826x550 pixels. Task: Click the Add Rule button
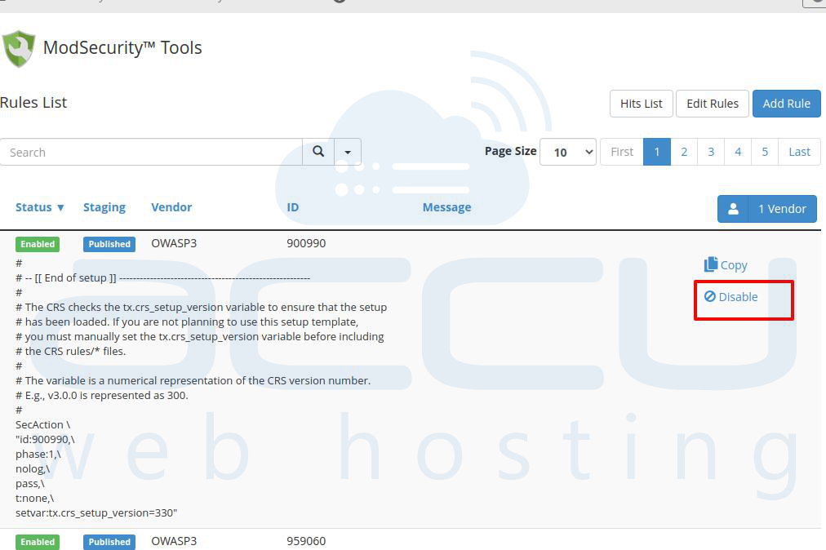(787, 104)
